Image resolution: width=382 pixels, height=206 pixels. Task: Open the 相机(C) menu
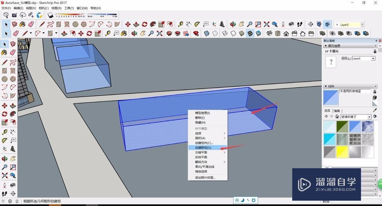click(x=44, y=8)
